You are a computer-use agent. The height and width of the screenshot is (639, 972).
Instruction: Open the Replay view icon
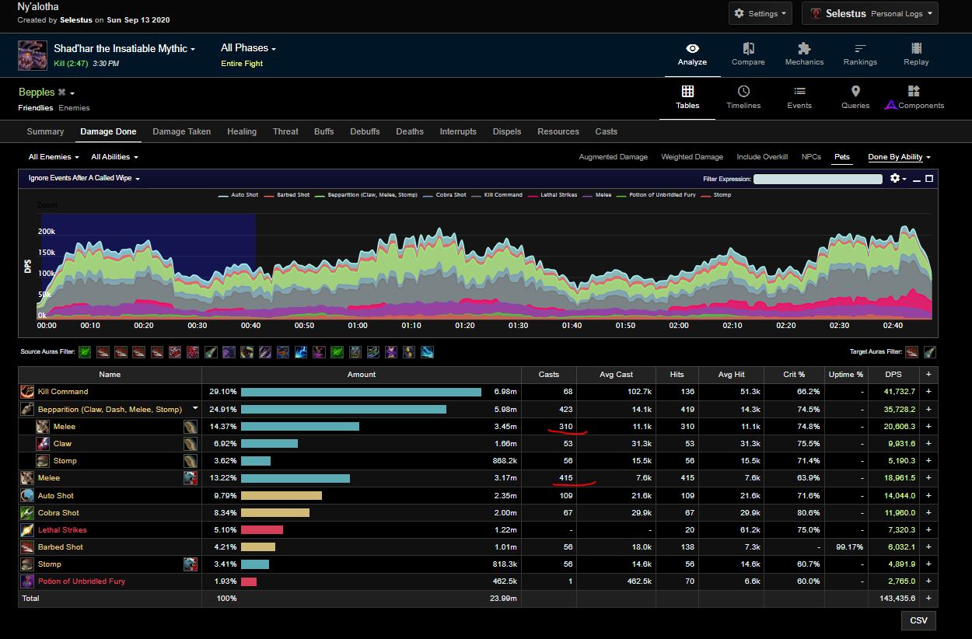coord(916,48)
